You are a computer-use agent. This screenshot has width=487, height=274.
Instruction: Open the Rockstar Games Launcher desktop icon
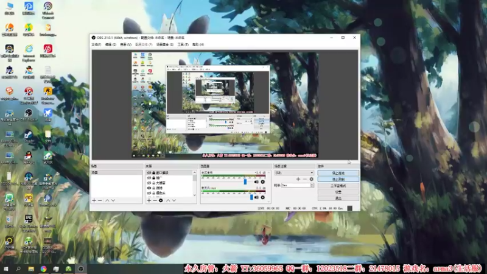point(48,96)
